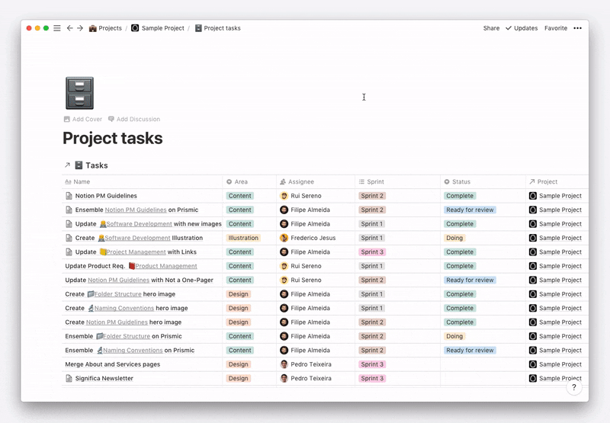
Task: Open the sidebar hamburger menu
Action: click(56, 28)
